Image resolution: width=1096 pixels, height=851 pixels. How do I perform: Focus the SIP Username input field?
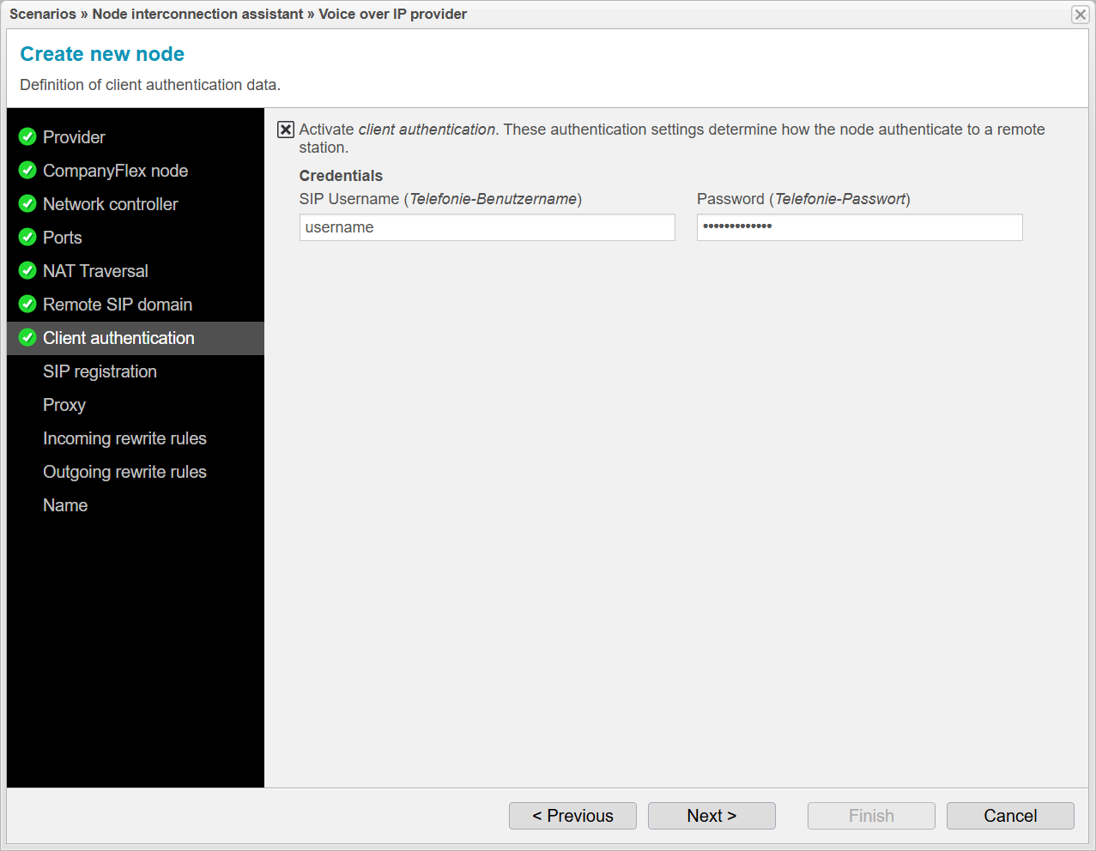click(x=487, y=227)
